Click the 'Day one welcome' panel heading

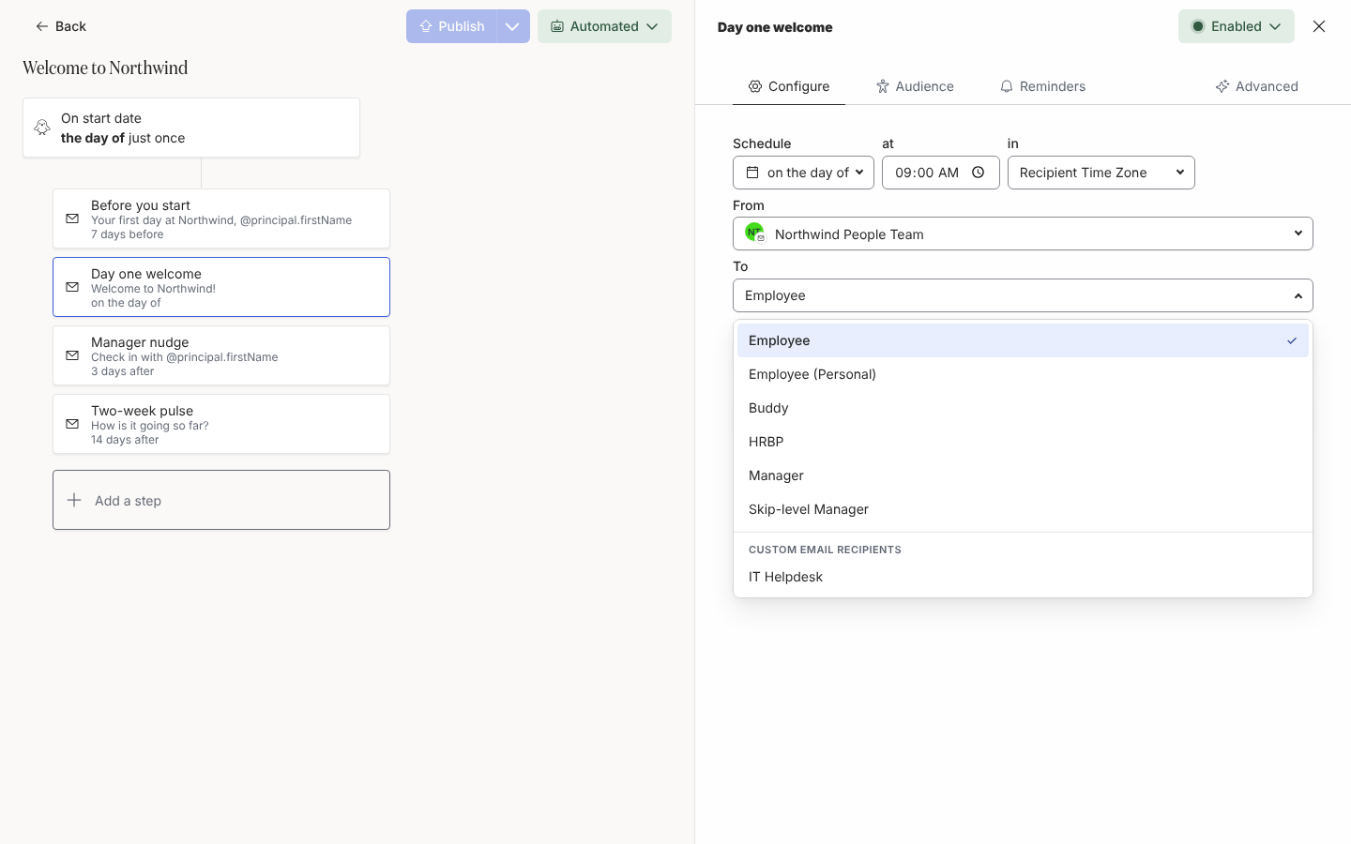pyautogui.click(x=775, y=27)
